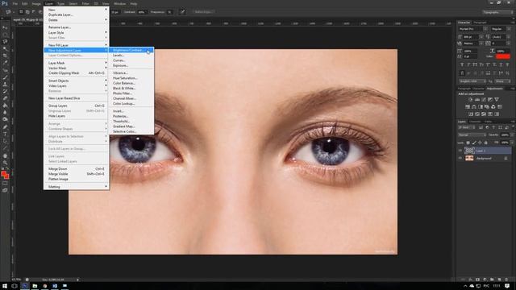Open language dropdown in Character panel
The width and height of the screenshot is (516, 290).
472,81
